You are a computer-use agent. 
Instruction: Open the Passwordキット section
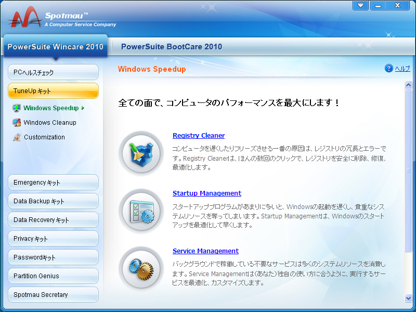click(54, 257)
